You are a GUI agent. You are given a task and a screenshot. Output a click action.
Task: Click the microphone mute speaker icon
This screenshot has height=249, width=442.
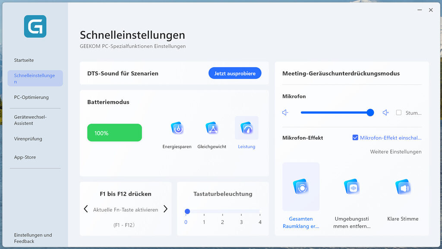285,112
